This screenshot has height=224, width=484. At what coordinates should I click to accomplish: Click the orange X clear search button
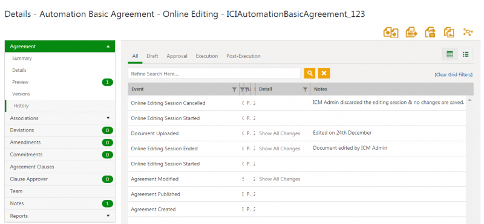coord(324,73)
